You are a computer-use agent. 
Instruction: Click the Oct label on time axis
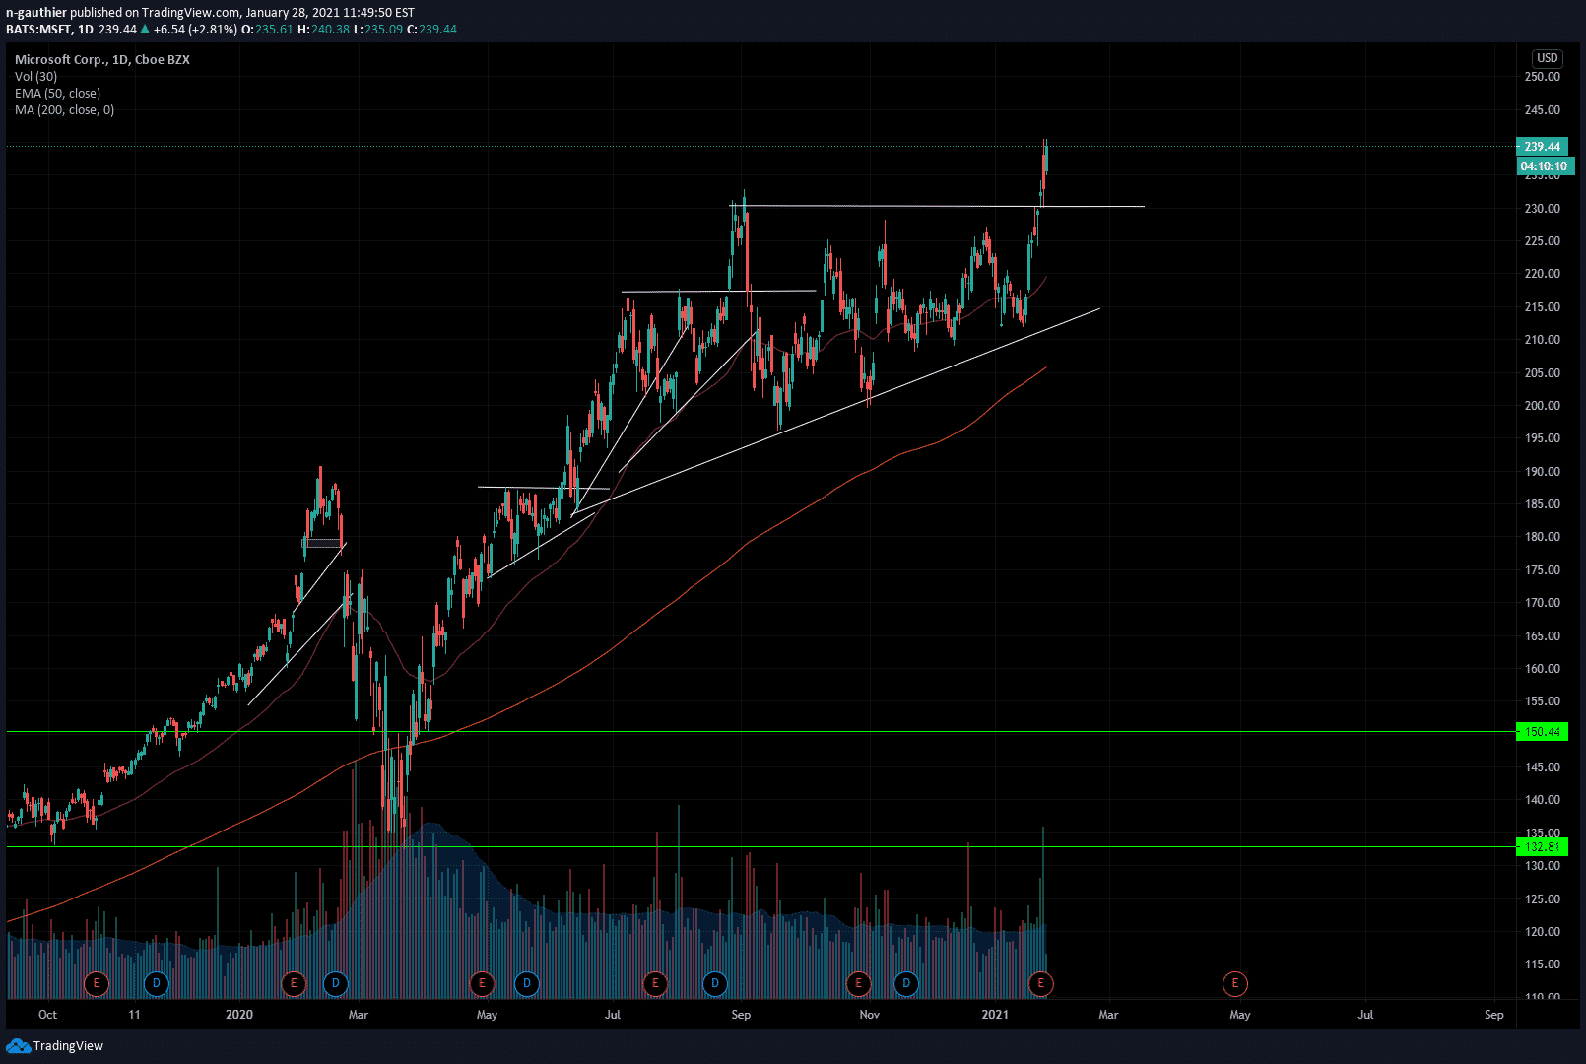click(x=47, y=1015)
